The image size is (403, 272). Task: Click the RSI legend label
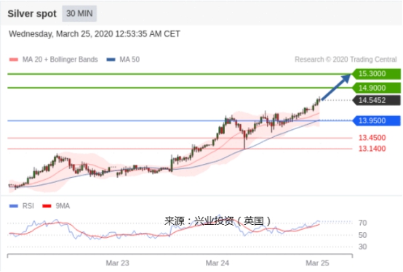tap(28, 206)
